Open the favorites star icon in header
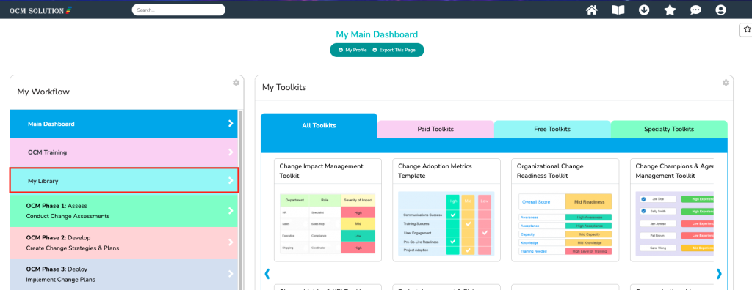Viewport: 752px width, 290px height. (670, 10)
